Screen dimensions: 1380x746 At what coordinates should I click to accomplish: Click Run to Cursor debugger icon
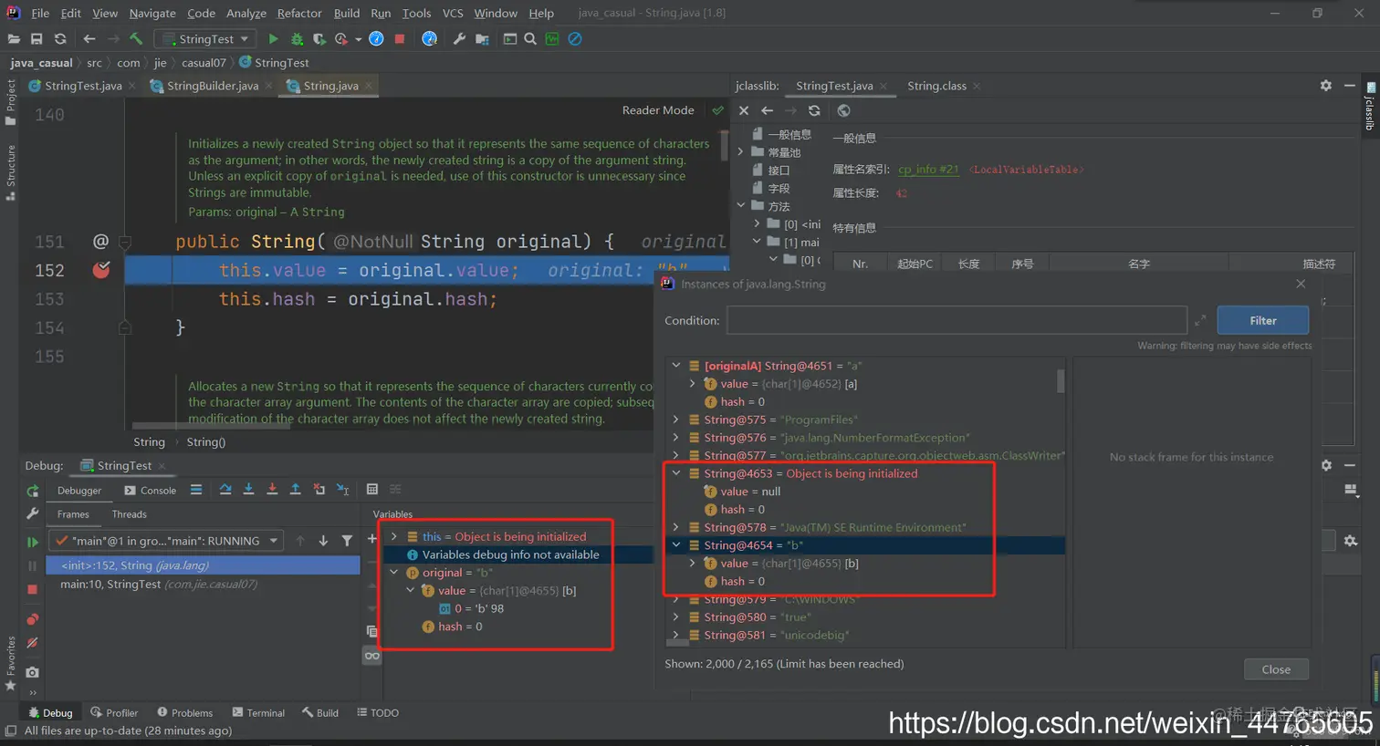(x=342, y=490)
